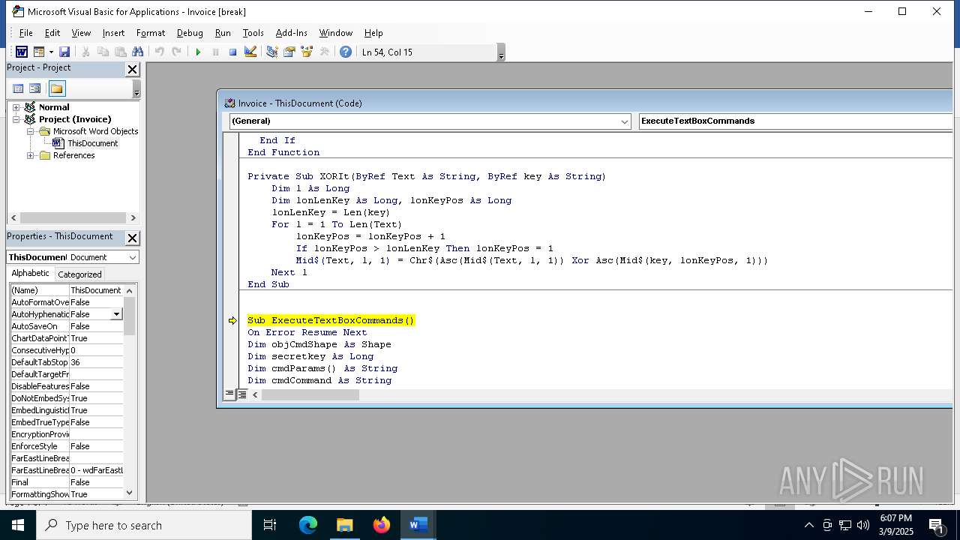Screen dimensions: 960x540
Task: Select ThisDocument in project tree
Action: pos(92,143)
